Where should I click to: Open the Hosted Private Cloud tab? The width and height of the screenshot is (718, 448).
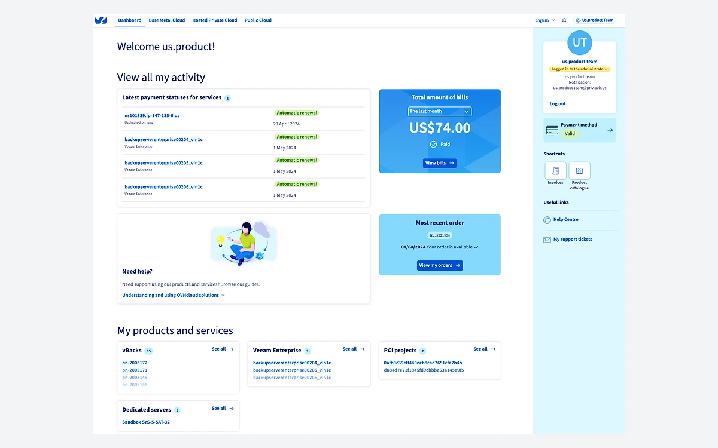pyautogui.click(x=215, y=20)
